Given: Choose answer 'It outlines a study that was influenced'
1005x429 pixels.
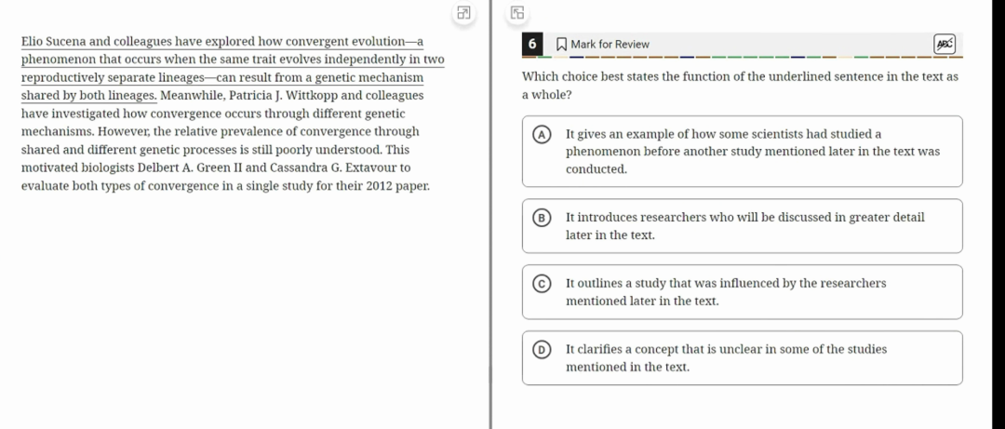Looking at the screenshot, I should (x=743, y=292).
